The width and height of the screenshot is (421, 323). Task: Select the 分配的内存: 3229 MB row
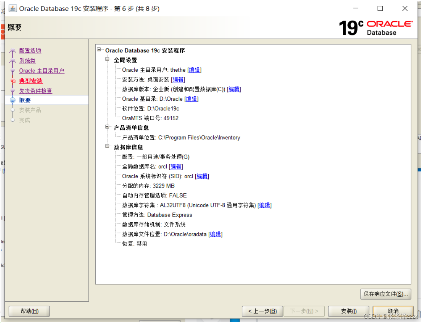(x=148, y=186)
